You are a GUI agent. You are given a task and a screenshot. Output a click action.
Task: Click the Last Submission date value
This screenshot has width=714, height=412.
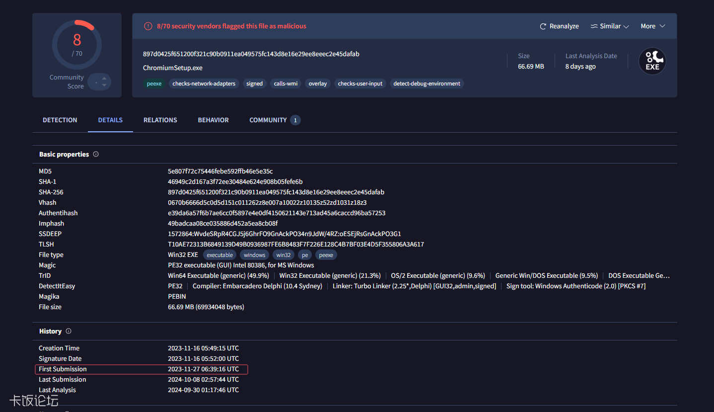(204, 380)
